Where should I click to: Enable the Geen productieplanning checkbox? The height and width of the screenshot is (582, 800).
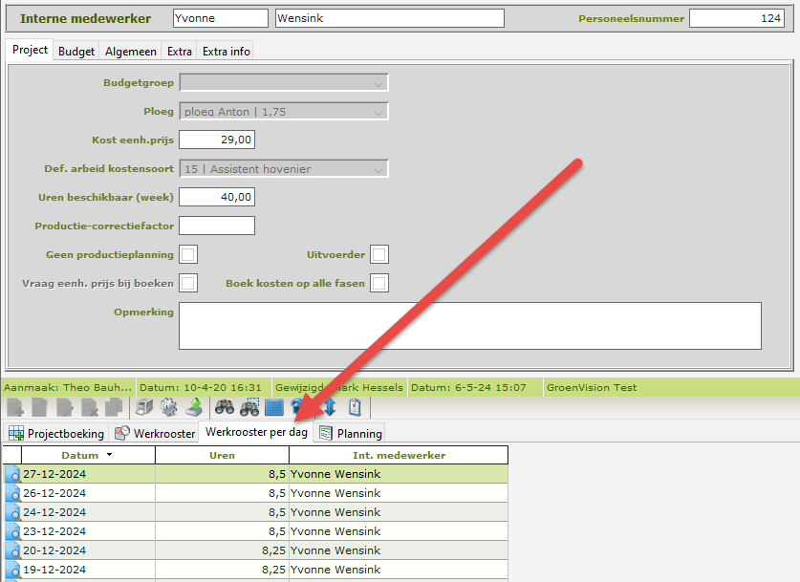(x=188, y=254)
